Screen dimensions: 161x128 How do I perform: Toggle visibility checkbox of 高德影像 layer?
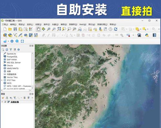[x=5, y=102]
